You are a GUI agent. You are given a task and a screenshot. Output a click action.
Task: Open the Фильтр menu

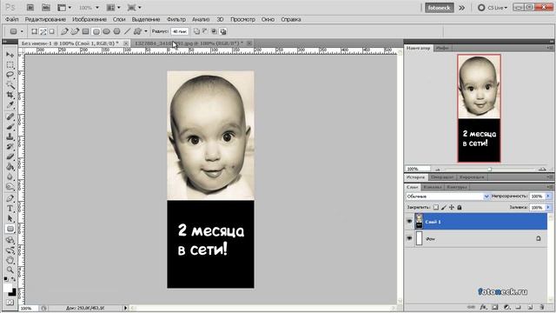tap(176, 19)
